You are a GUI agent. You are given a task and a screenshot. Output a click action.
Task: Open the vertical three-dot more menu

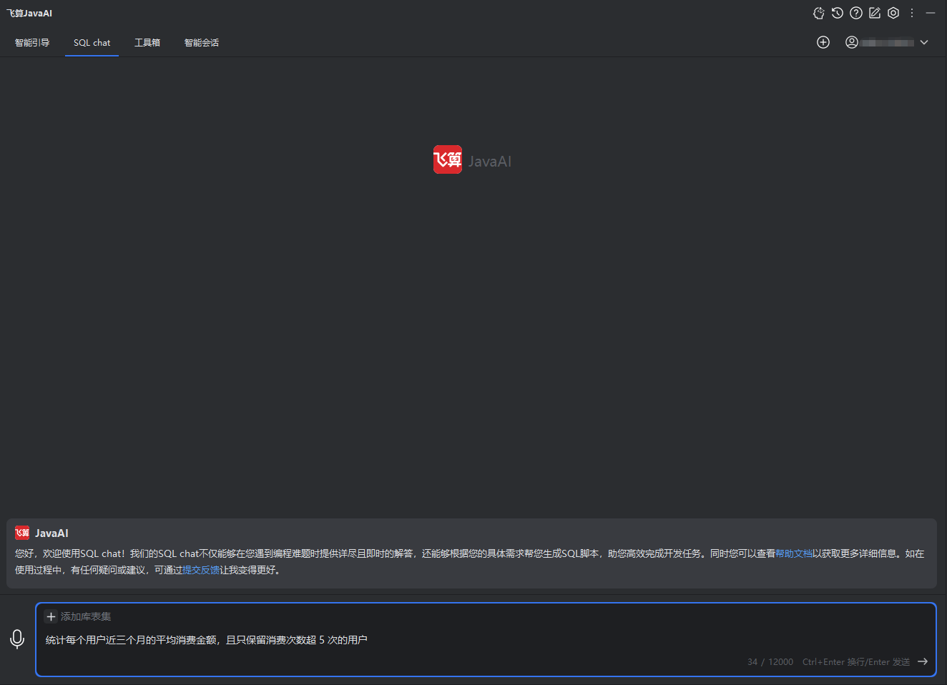[x=912, y=13]
